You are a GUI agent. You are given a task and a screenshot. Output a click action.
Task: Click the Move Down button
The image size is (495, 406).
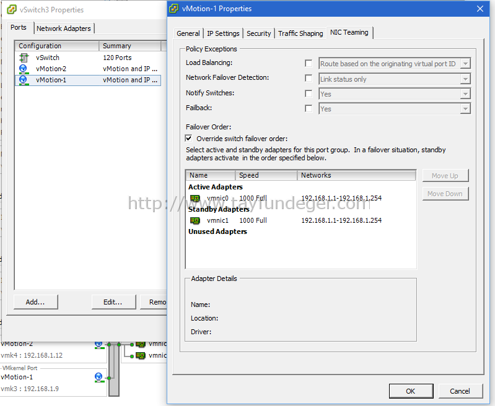(445, 194)
